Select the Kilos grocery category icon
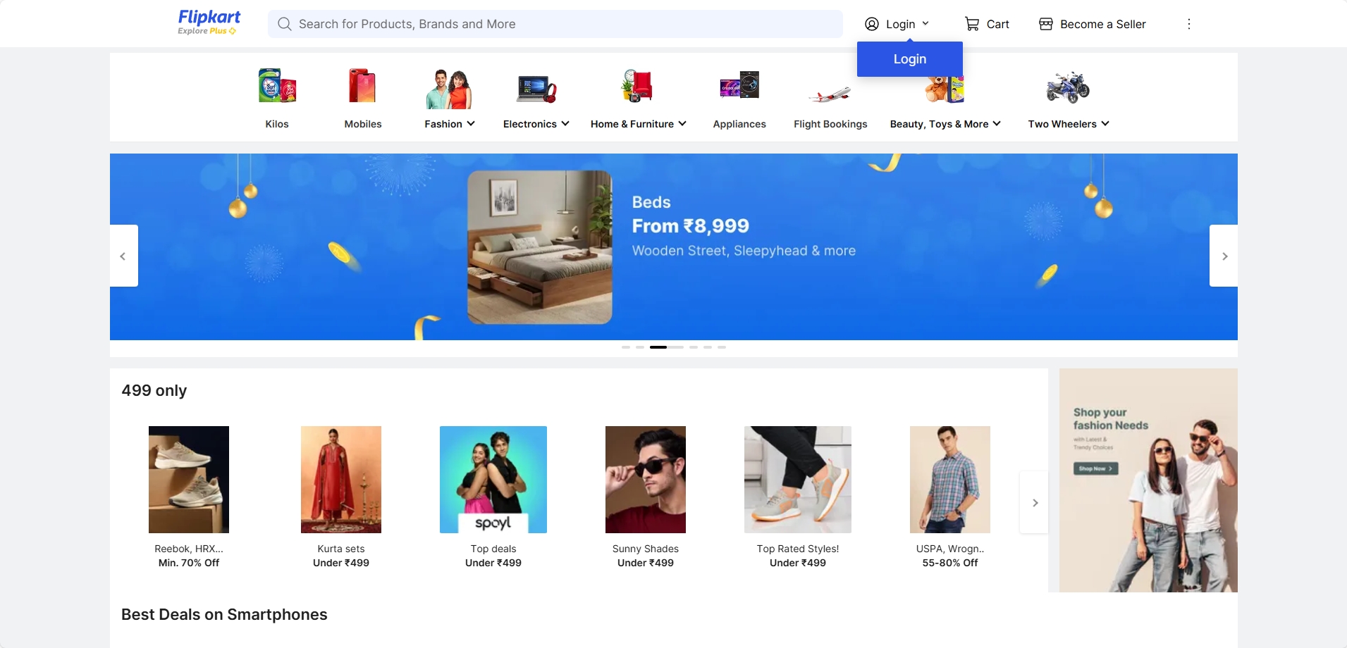The image size is (1347, 648). pos(277,87)
